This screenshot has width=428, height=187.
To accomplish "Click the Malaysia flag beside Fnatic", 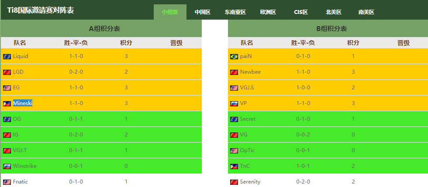I will click(x=7, y=182).
